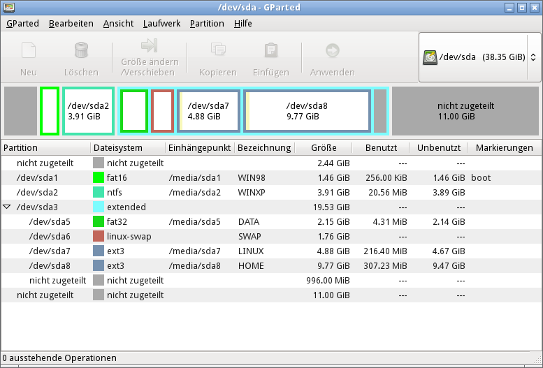Open the window menu icon in title bar
The height and width of the screenshot is (368, 543).
[8, 7]
